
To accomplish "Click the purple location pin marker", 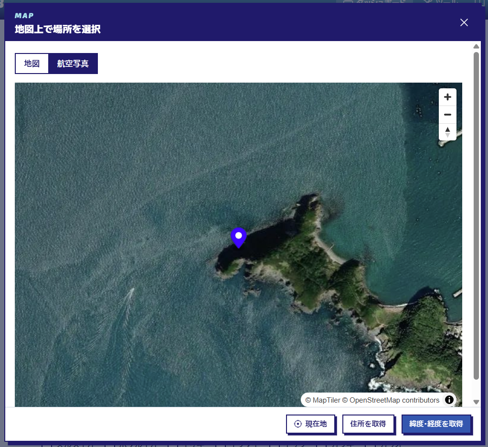I will (238, 238).
